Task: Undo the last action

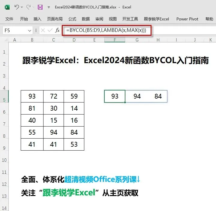Action: pyautogui.click(x=17, y=7)
